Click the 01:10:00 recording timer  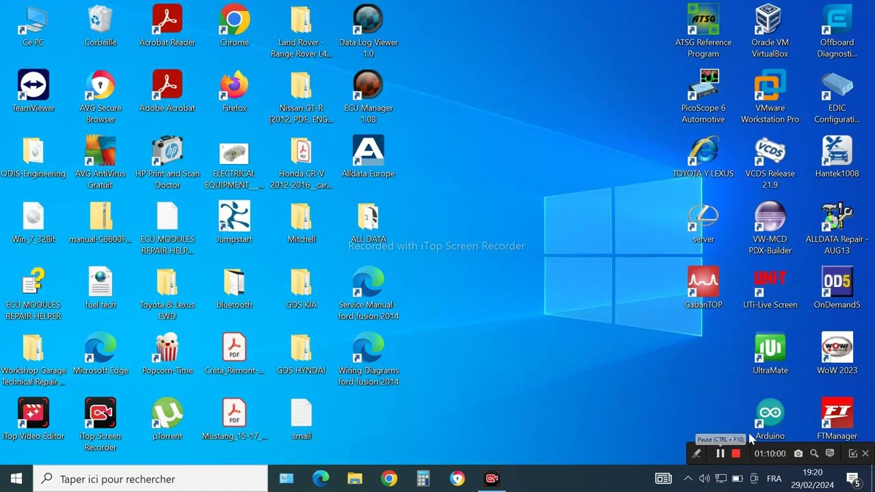770,454
